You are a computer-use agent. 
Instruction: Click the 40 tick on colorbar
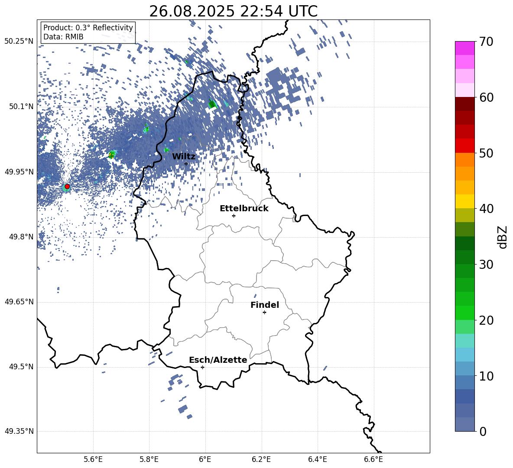pyautogui.click(x=486, y=209)
